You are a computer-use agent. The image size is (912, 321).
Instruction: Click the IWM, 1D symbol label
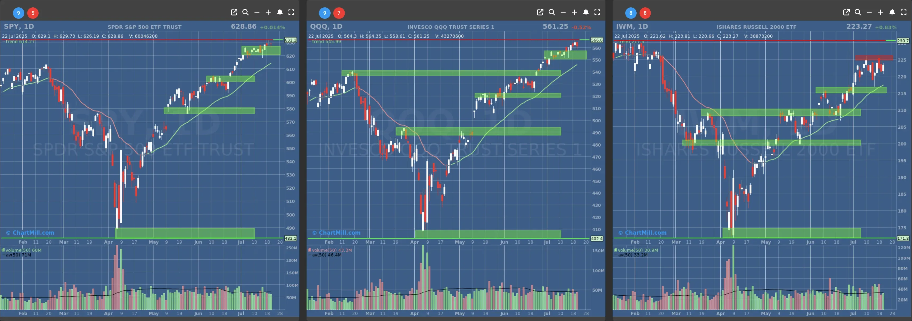(x=632, y=26)
